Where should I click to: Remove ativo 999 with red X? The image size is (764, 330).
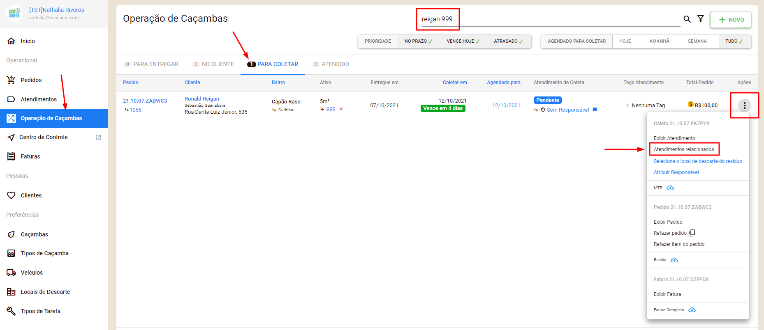pos(341,109)
